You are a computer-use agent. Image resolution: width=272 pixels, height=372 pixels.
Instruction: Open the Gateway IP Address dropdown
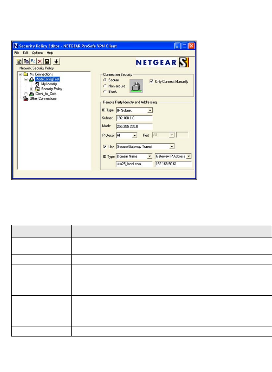tap(189, 156)
